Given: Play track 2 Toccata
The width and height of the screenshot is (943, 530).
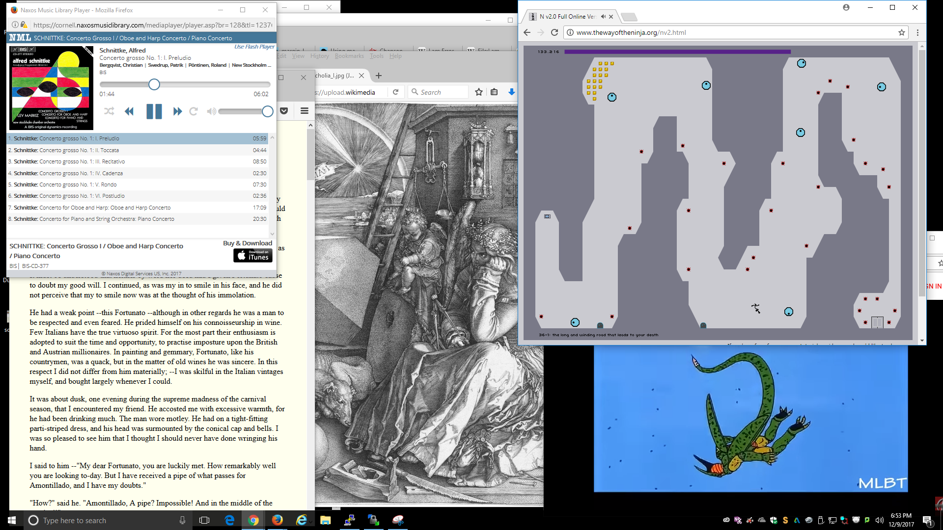Looking at the screenshot, I should point(138,150).
